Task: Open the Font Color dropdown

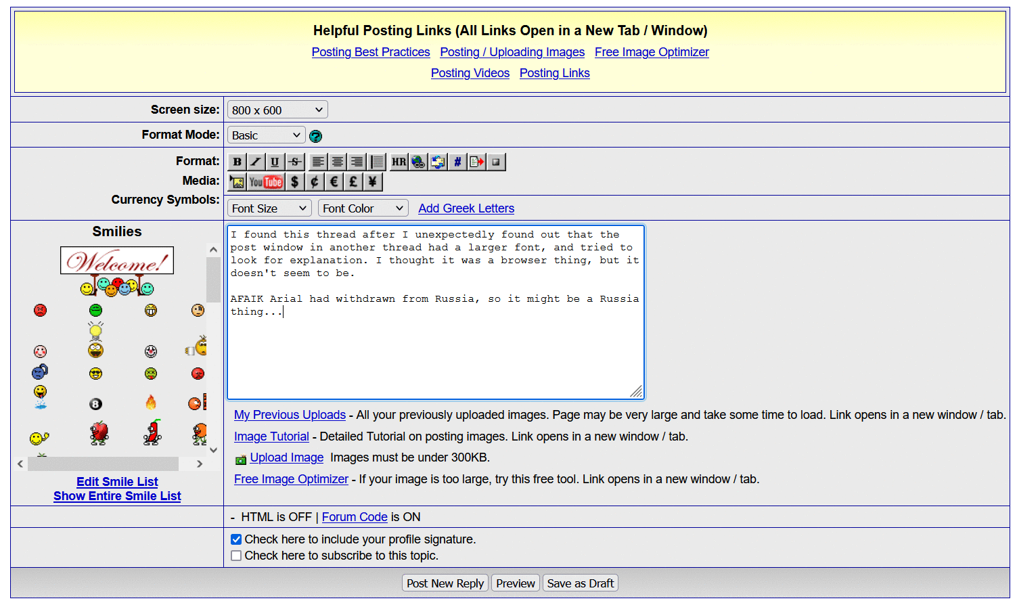Action: click(x=363, y=208)
